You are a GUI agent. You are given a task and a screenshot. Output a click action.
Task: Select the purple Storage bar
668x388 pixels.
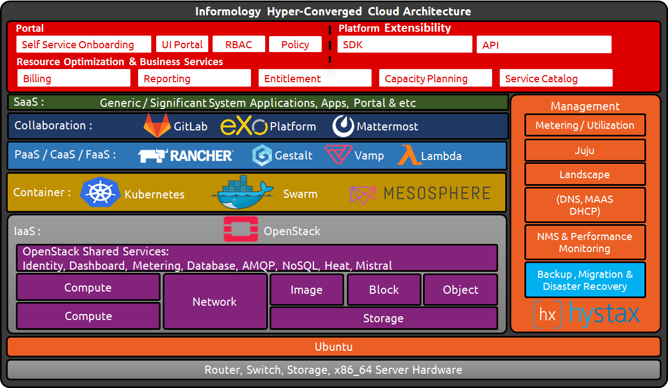(x=384, y=318)
